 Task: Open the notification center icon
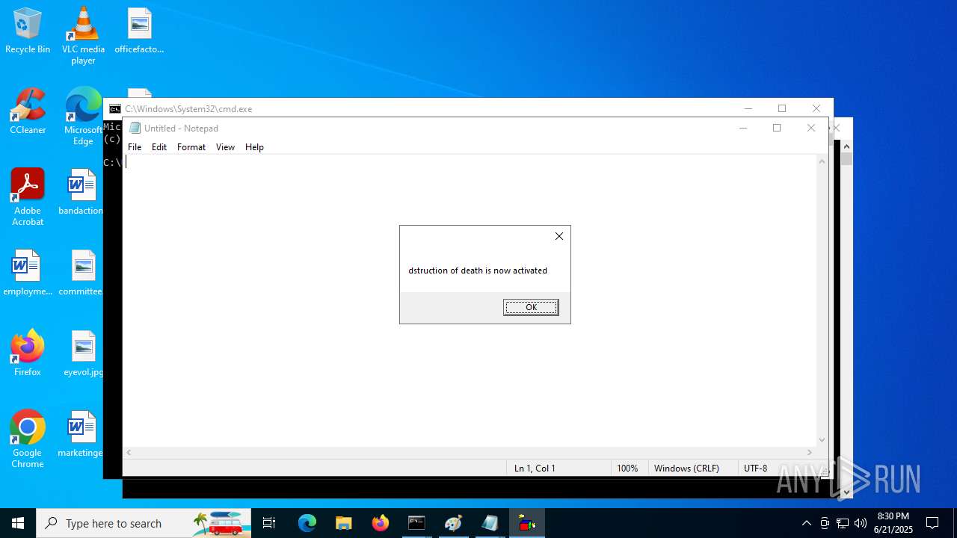coord(932,523)
